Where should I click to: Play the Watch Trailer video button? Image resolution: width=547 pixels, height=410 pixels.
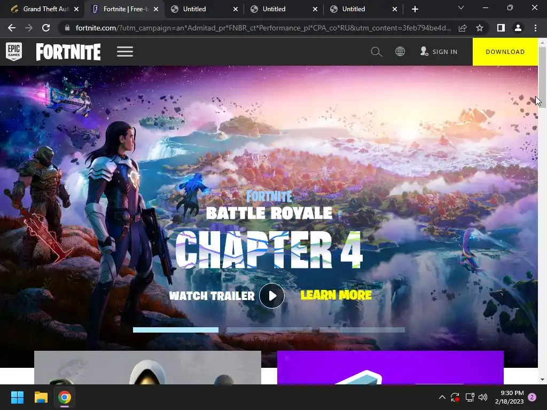(x=272, y=296)
